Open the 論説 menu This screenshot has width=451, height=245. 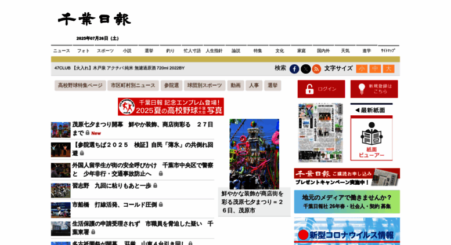[236, 50]
